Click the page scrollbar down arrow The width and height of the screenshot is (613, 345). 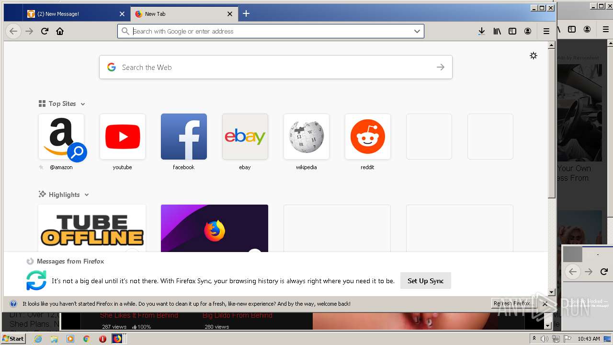(552, 292)
